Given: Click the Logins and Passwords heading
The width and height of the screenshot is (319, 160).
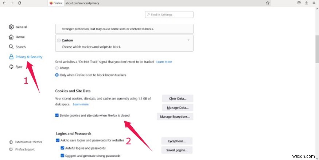Looking at the screenshot, I should 74,133.
